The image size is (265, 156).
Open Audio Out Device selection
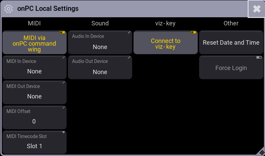pos(100,67)
